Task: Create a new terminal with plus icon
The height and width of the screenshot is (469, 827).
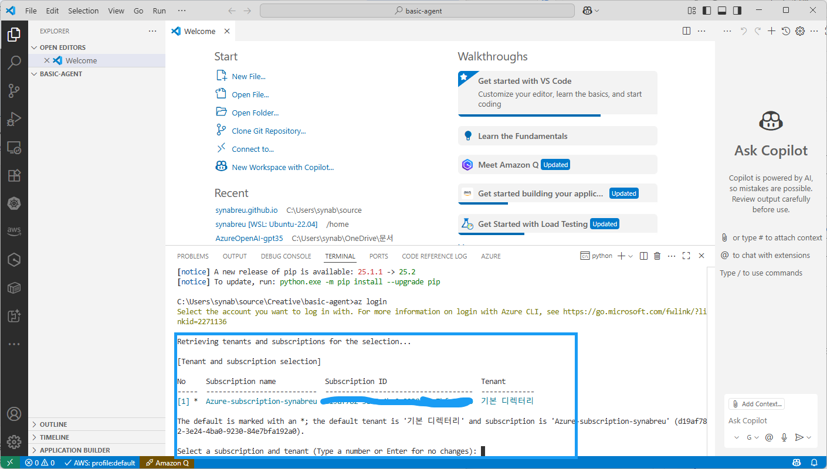Action: coord(621,256)
